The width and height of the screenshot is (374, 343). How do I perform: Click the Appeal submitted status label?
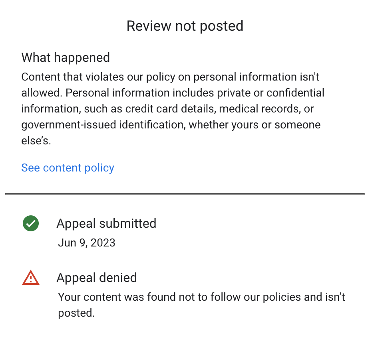(x=106, y=223)
